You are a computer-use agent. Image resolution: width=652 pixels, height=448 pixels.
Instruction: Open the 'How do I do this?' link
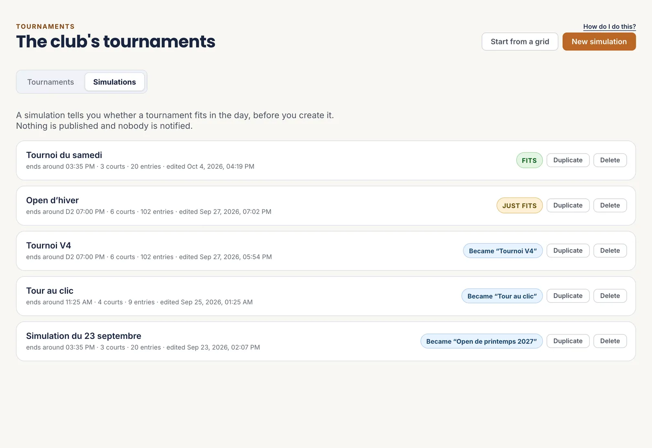click(609, 26)
